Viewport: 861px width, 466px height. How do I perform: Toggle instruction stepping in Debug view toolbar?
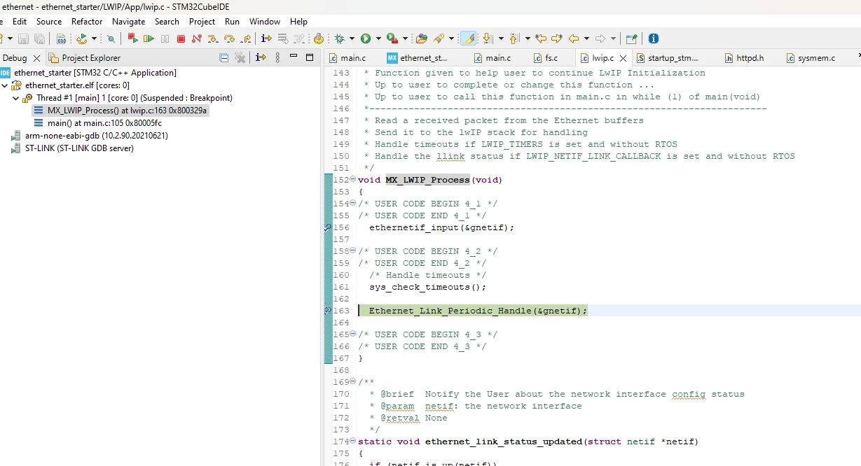261,57
